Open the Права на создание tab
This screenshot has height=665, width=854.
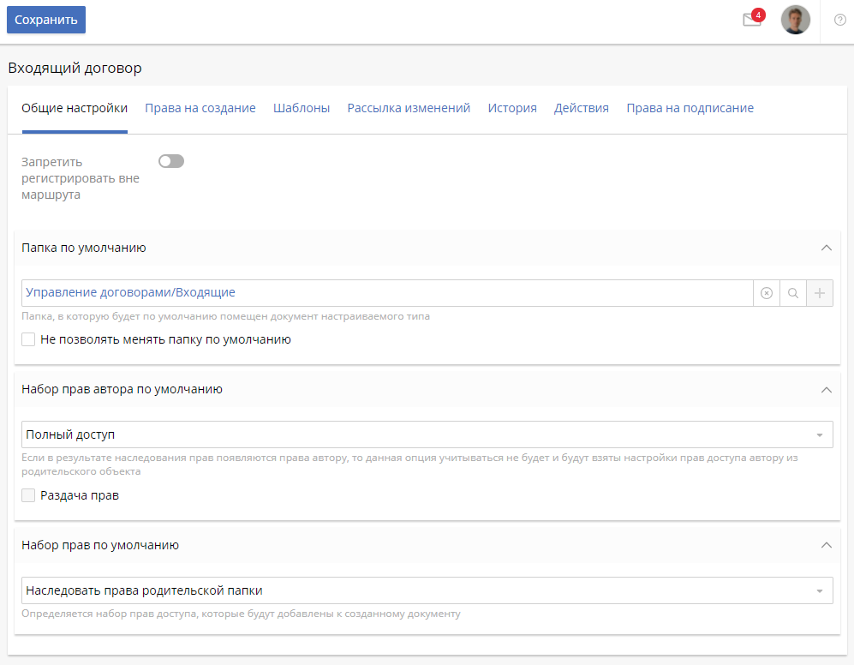pyautogui.click(x=200, y=108)
